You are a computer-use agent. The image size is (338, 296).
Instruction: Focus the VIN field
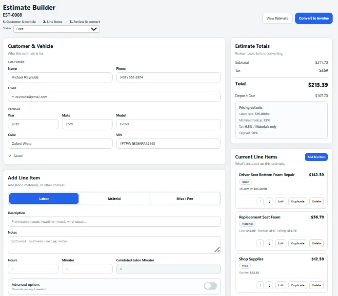coord(168,143)
